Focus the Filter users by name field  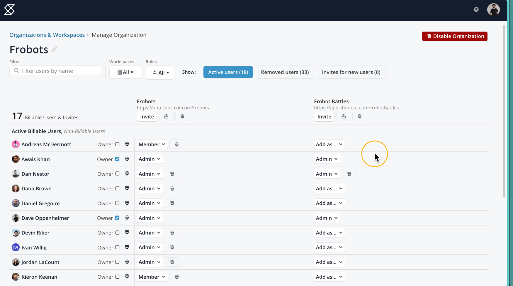pyautogui.click(x=55, y=71)
